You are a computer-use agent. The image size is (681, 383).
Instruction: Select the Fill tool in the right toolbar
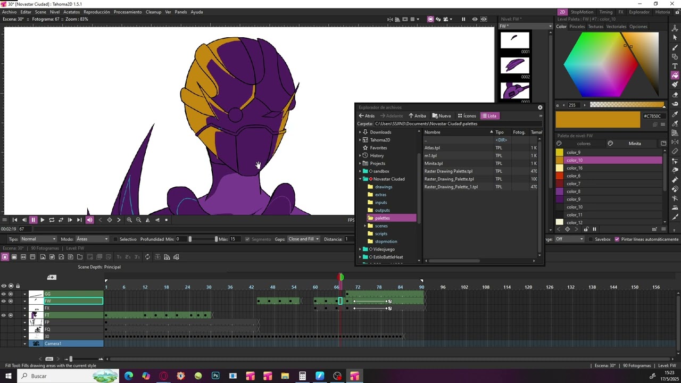tap(675, 76)
